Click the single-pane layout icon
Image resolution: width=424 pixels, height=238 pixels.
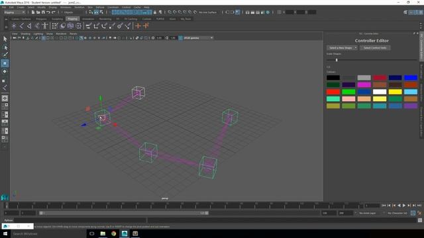pyautogui.click(x=5, y=99)
